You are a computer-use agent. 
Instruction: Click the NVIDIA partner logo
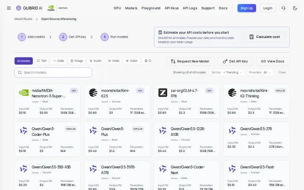tap(51, 8)
